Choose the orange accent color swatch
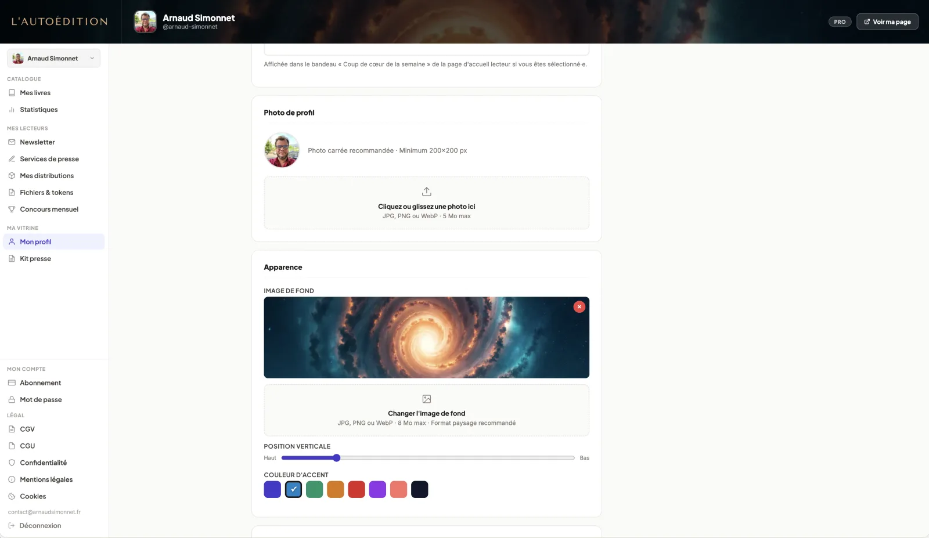 [336, 489]
